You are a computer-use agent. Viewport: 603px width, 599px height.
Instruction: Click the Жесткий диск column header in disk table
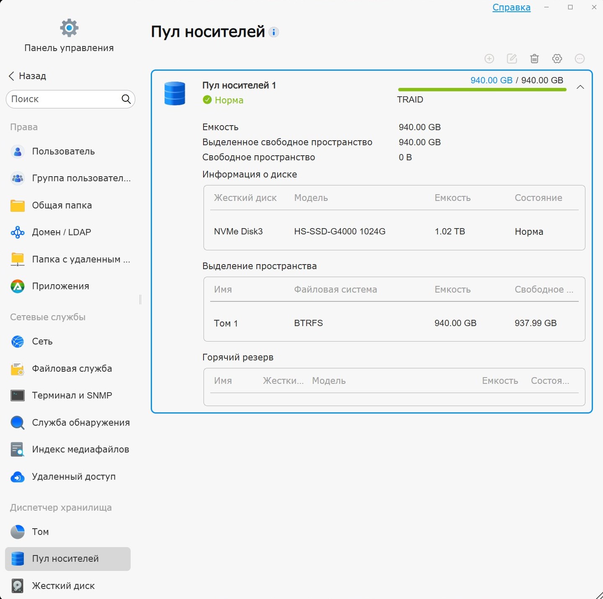tap(245, 198)
